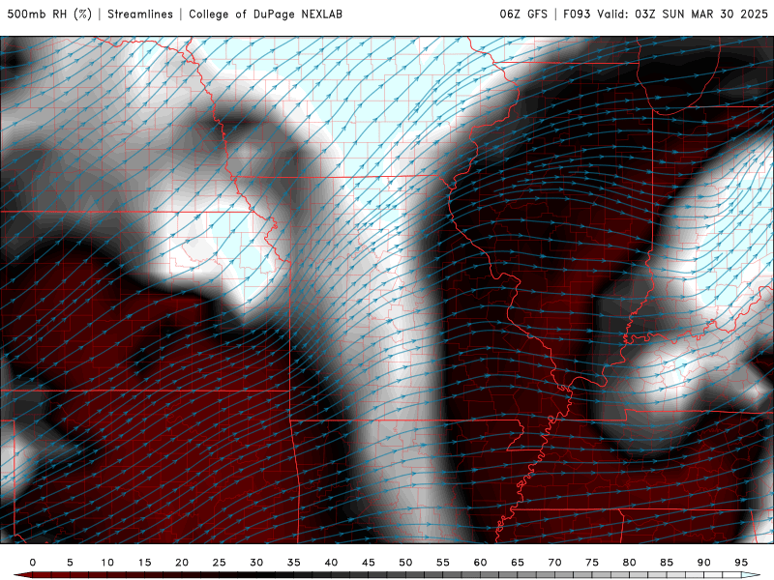Click the '90' label on the color scale

tap(703, 563)
